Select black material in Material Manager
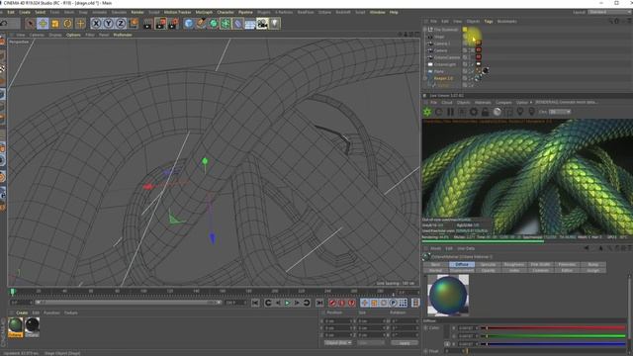The image size is (633, 356). pyautogui.click(x=32, y=327)
